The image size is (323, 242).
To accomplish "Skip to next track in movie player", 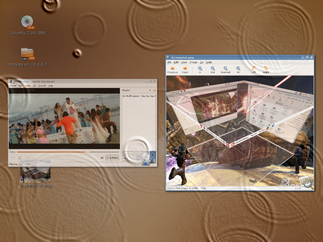I will pyautogui.click(x=27, y=158).
